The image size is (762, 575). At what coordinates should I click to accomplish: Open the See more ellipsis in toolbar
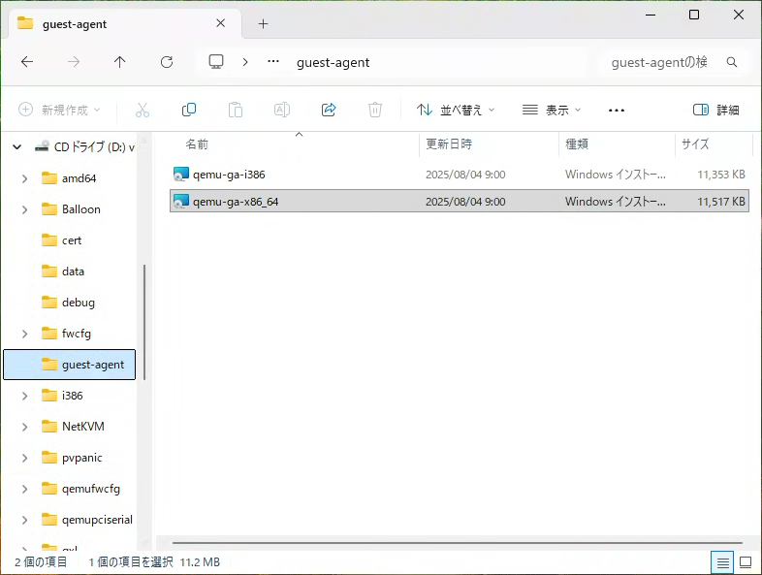pos(617,111)
